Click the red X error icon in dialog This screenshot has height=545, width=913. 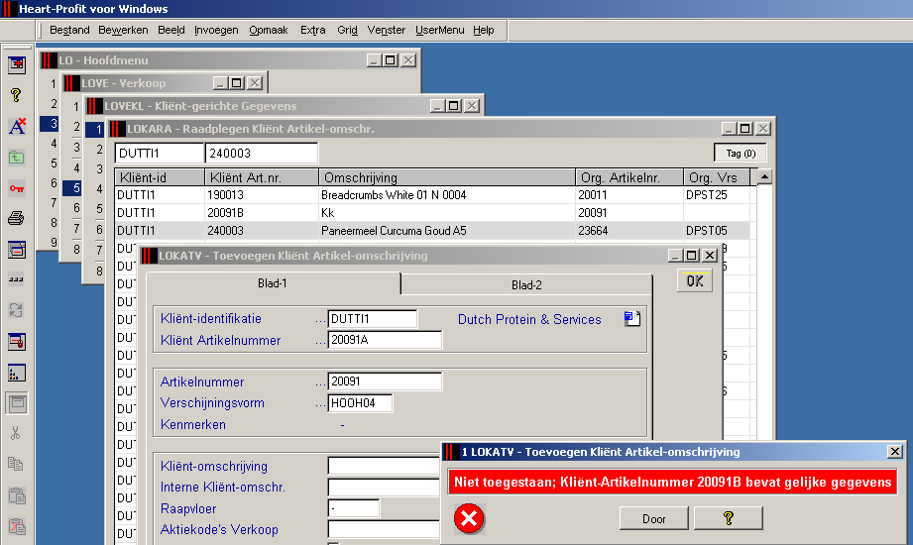pyautogui.click(x=469, y=519)
